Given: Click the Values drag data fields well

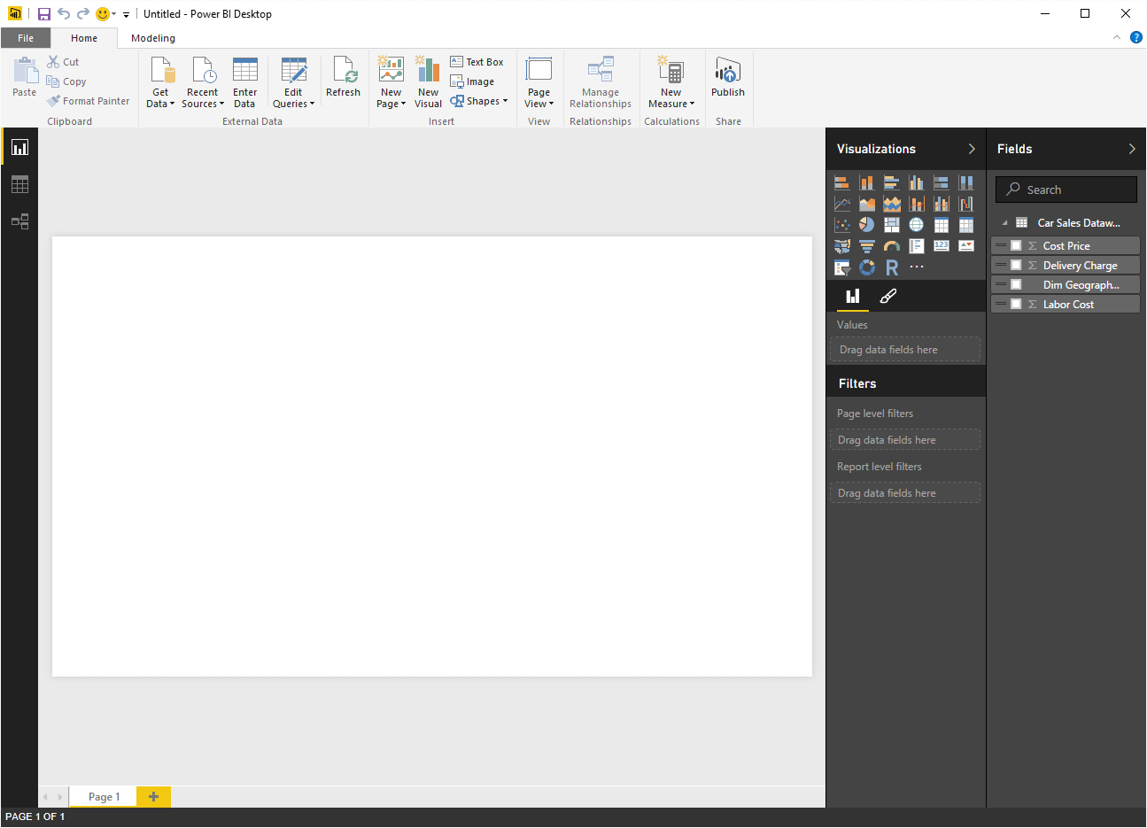Looking at the screenshot, I should pos(905,350).
